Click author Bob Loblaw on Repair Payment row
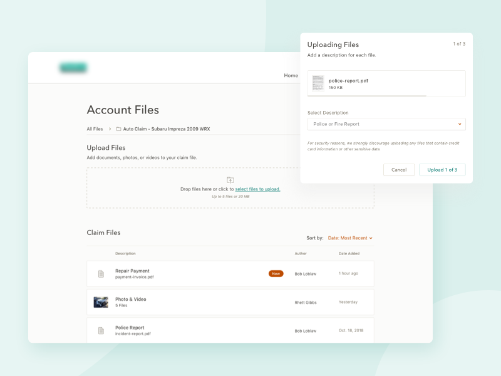501x376 pixels. 306,274
